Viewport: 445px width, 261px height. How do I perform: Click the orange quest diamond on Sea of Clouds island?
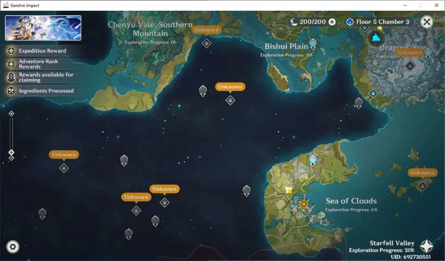(304, 204)
